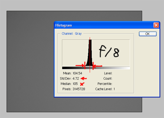The width and height of the screenshot is (164, 118).
Task: Select the Median value 105
Action: tap(75, 84)
